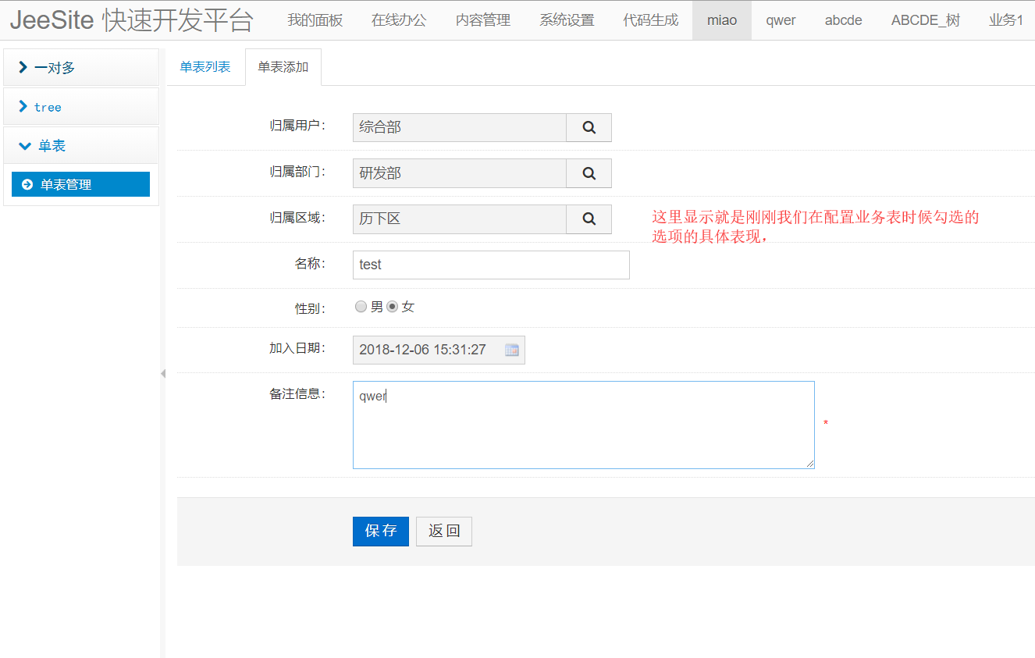The image size is (1035, 658).
Task: Select 单表管理 in the sidebar
Action: point(79,183)
